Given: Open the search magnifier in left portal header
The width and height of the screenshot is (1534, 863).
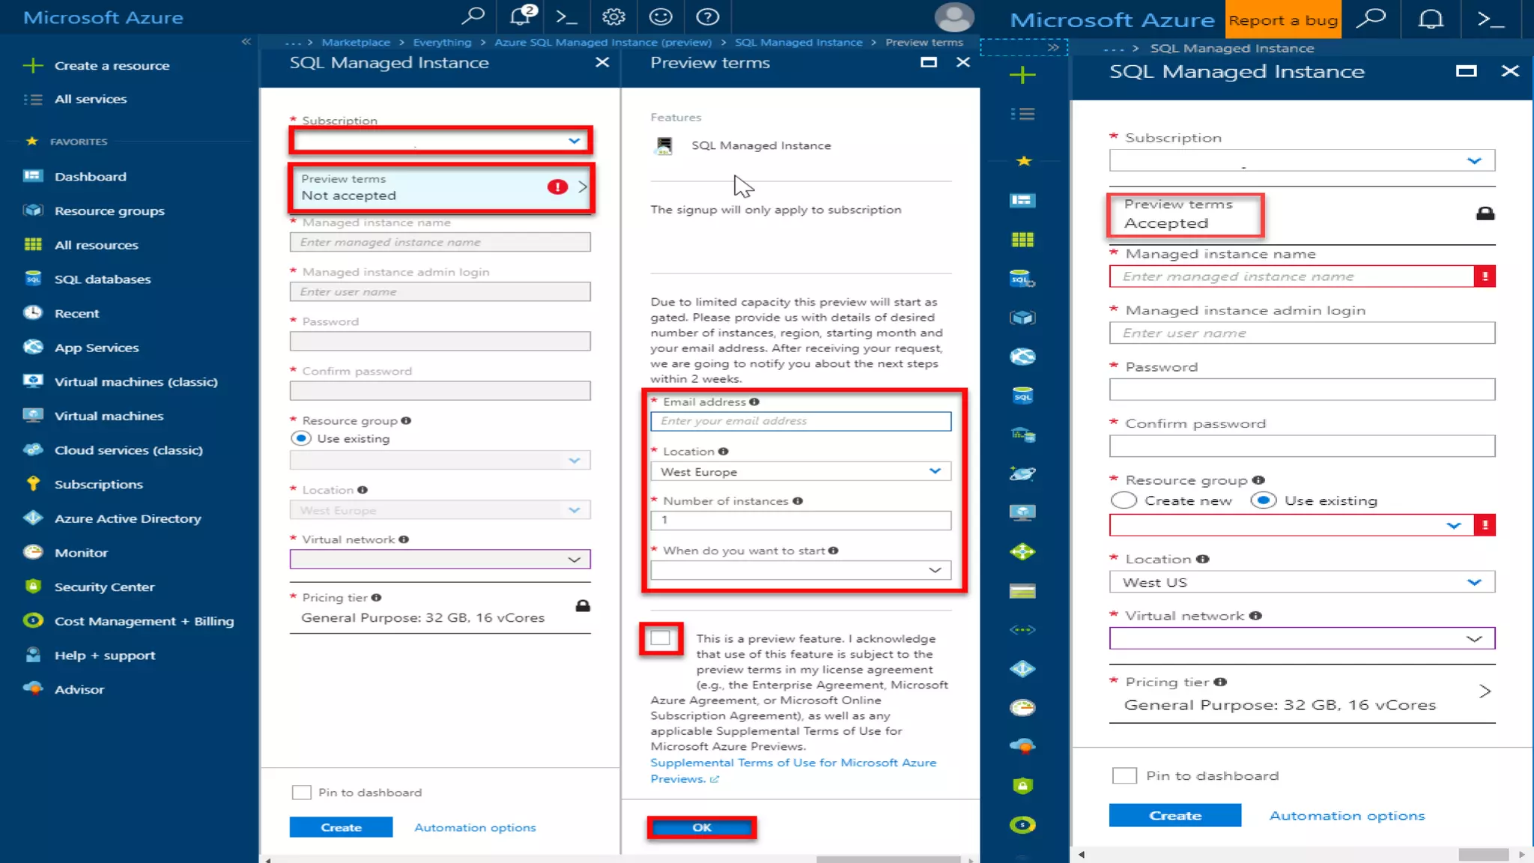Looking at the screenshot, I should click(473, 16).
